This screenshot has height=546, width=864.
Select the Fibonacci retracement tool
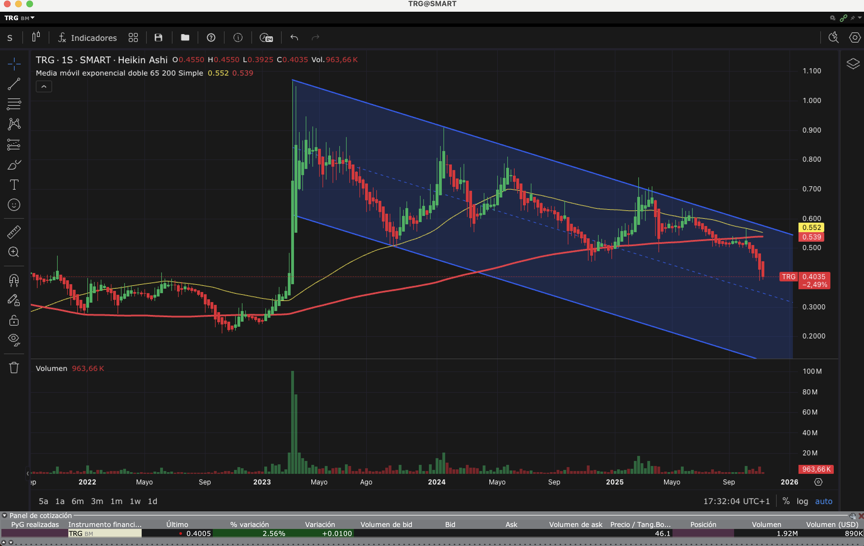click(14, 104)
